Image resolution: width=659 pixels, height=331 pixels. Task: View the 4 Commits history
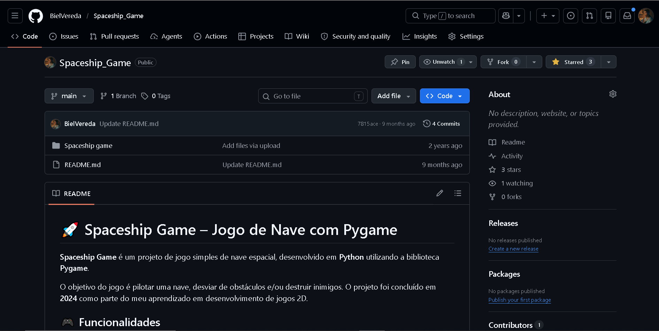(442, 124)
